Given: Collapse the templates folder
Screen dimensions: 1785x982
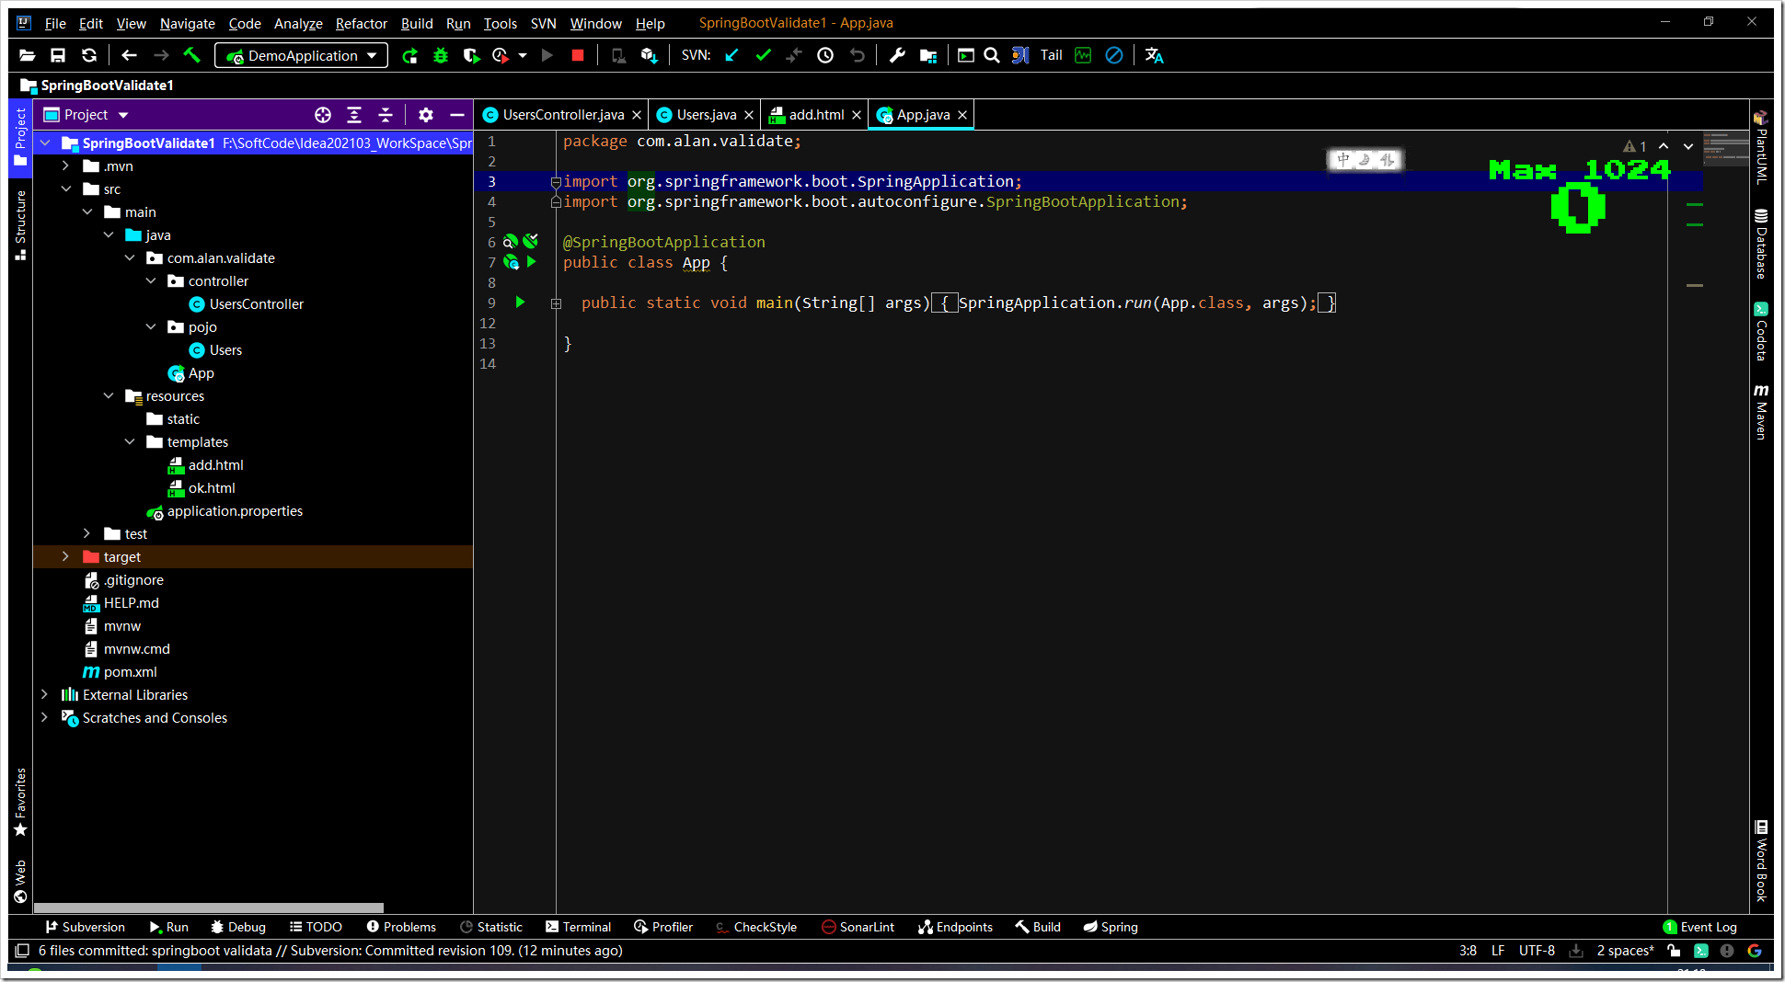Looking at the screenshot, I should click(130, 442).
